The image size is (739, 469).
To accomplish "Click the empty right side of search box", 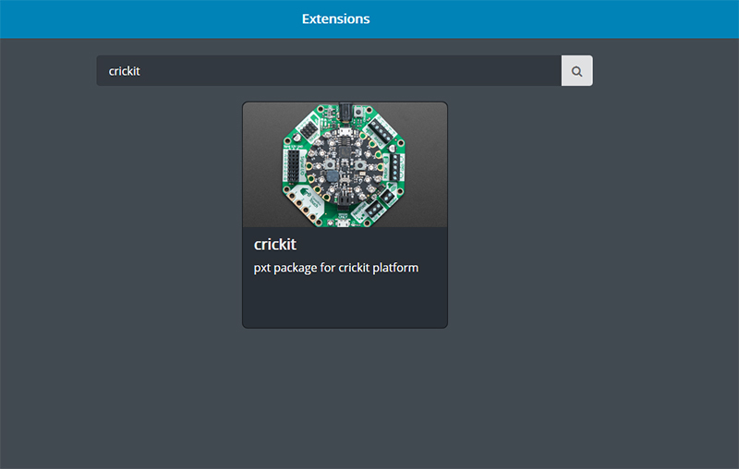I will 480,71.
